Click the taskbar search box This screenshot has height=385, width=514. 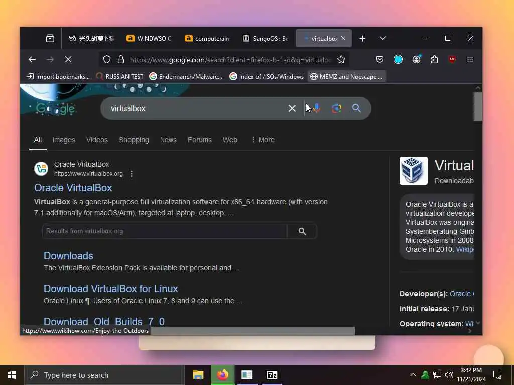point(104,375)
